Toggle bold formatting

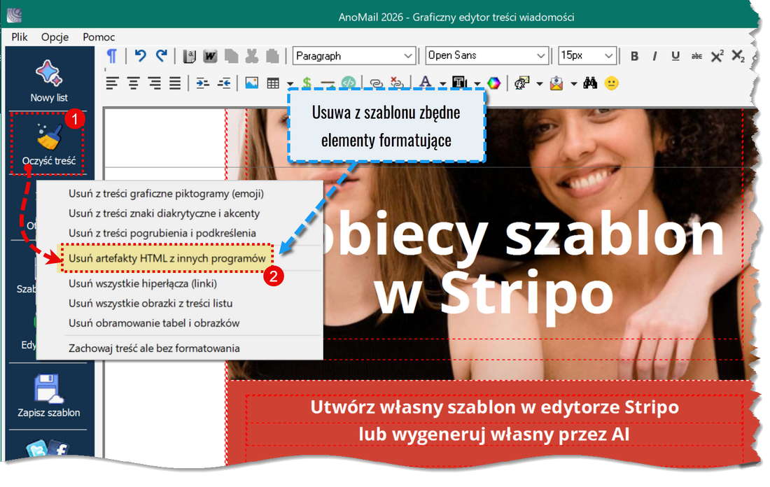pyautogui.click(x=634, y=56)
